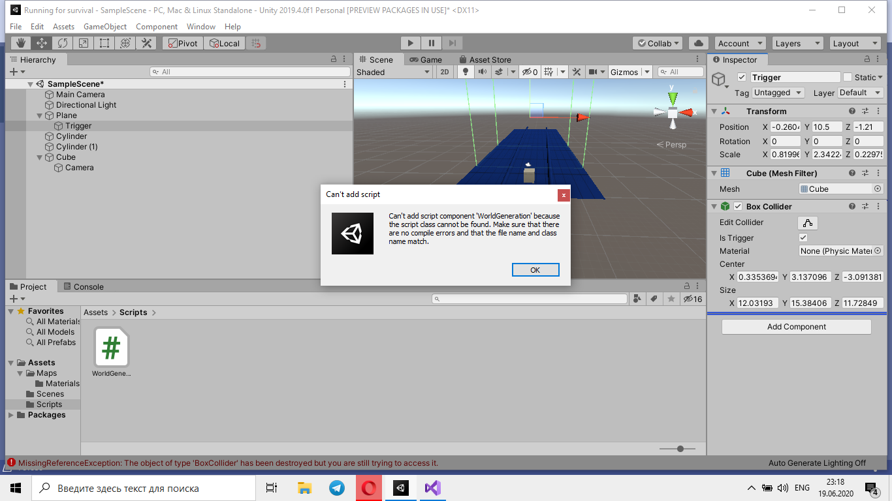
Task: Open Box Collider help icon
Action: [852, 206]
